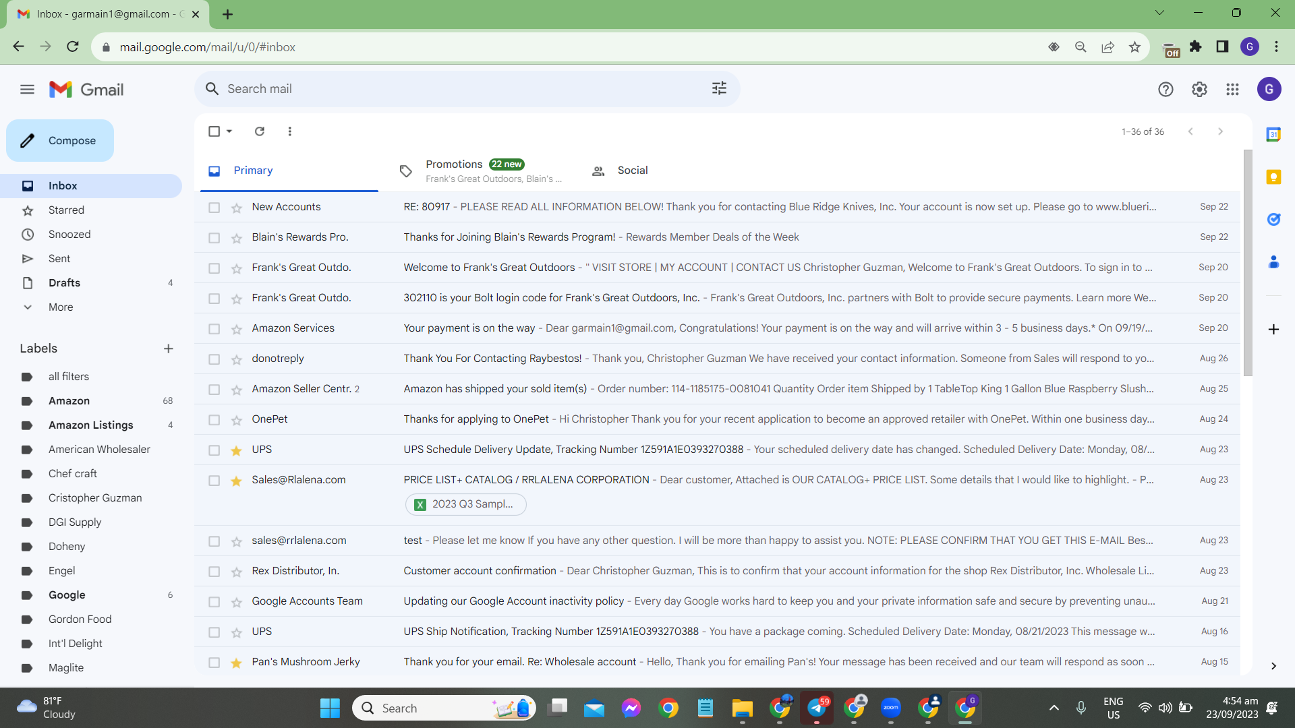Open Chrome tab search dropdown arrow

tap(1159, 13)
